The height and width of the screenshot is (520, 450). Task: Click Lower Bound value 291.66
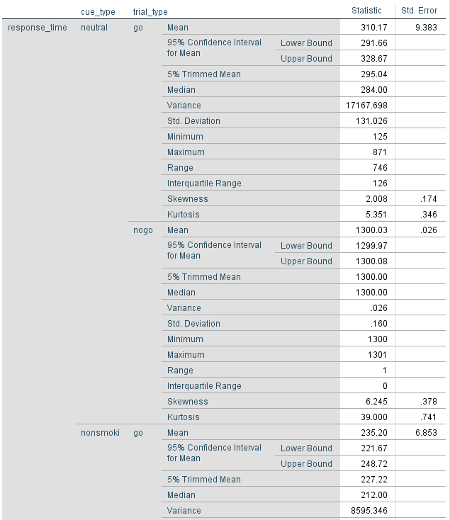tap(374, 43)
